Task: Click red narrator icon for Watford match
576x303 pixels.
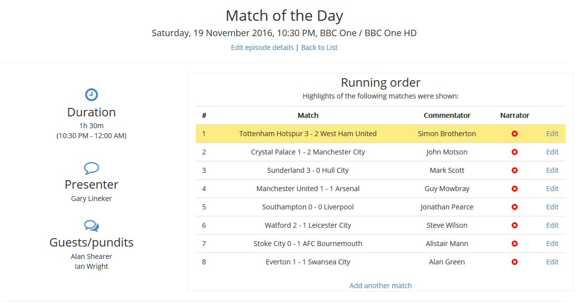Action: click(x=515, y=225)
